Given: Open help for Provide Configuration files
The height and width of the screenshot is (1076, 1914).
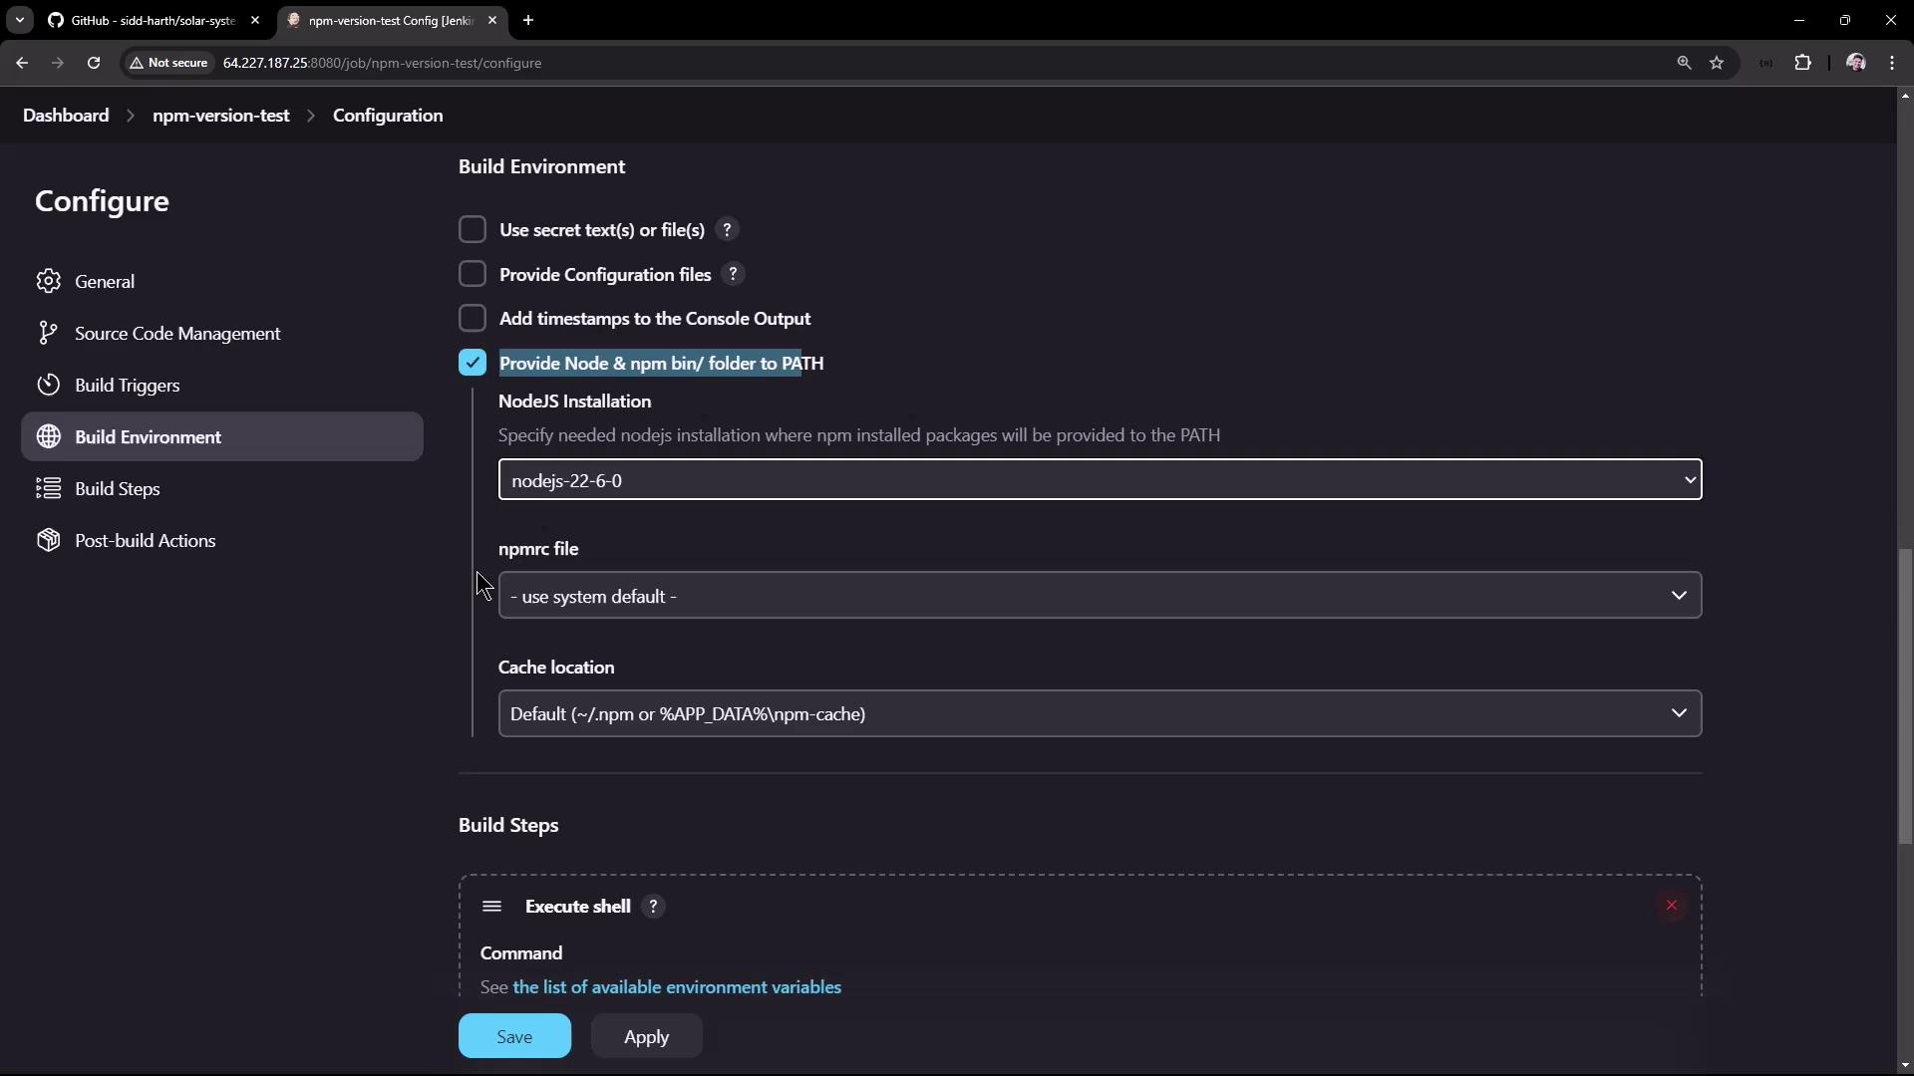Looking at the screenshot, I should (x=733, y=274).
